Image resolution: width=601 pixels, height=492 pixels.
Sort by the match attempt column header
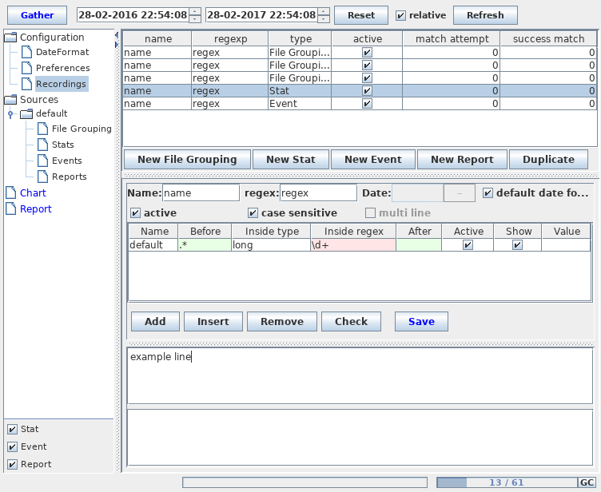452,38
